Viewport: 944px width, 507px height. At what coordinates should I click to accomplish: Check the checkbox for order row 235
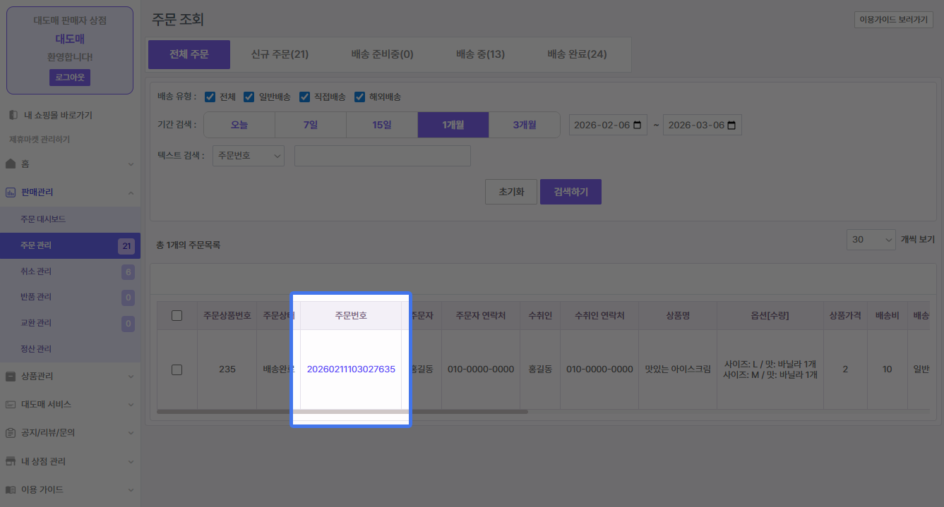[x=177, y=369]
